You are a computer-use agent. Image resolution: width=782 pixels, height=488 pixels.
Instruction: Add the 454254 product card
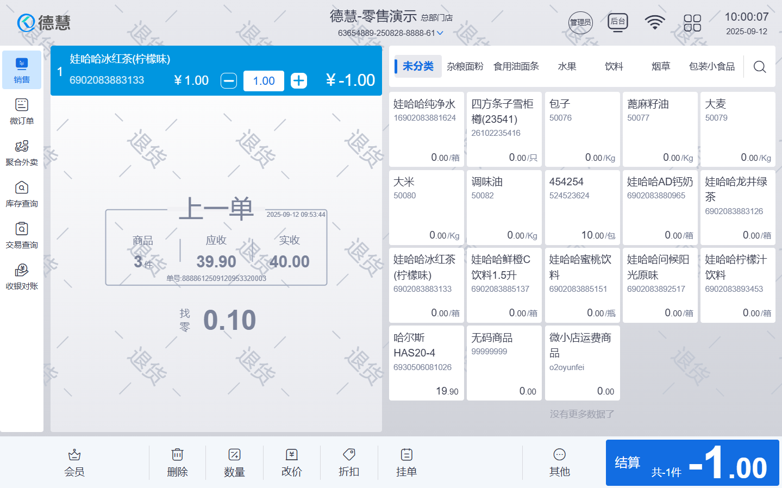583,208
